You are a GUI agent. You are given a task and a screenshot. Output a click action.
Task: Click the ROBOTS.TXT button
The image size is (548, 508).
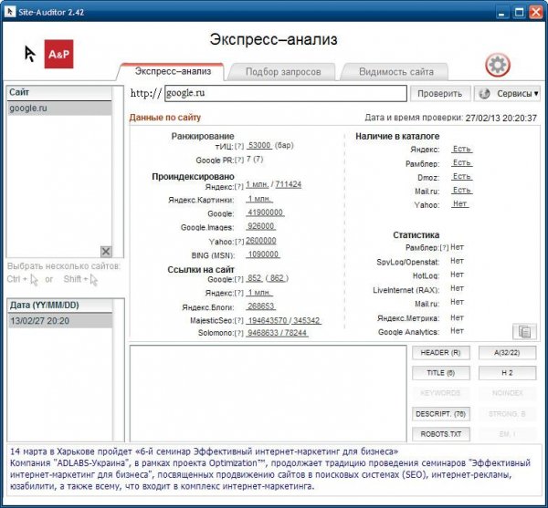pyautogui.click(x=441, y=434)
